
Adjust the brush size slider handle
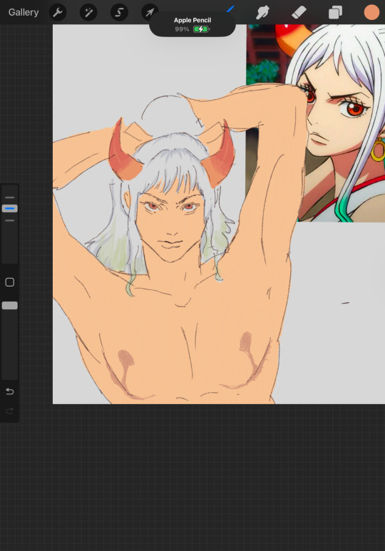pyautogui.click(x=10, y=208)
